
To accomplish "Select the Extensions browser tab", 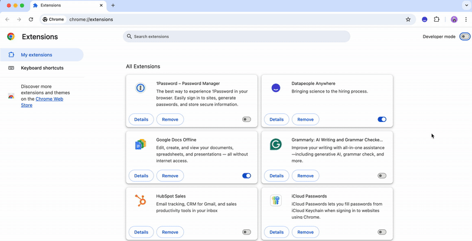I will pyautogui.click(x=68, y=5).
